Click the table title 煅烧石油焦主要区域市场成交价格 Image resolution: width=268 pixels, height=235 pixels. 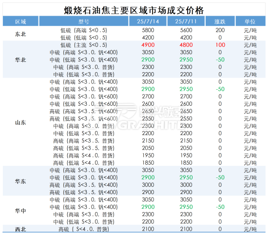[x=134, y=10]
